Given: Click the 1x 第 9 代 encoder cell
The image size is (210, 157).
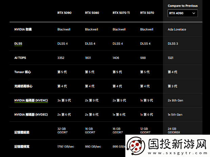Looking at the screenshot, I should [147, 100].
